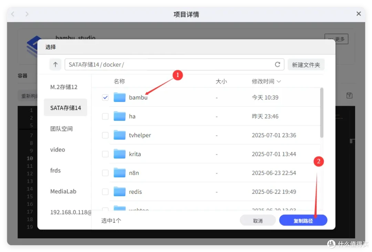Open MediaLab location in sidebar
372x252 pixels.
pyautogui.click(x=63, y=191)
